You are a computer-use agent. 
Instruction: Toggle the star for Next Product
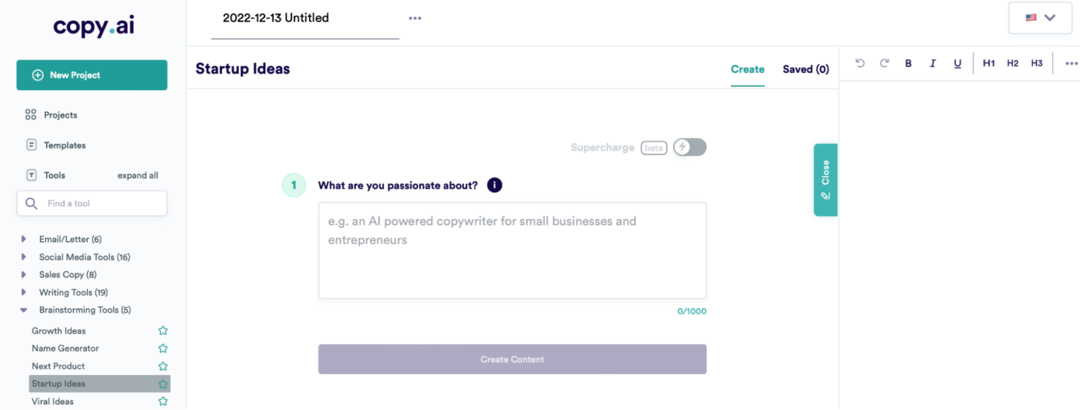click(163, 366)
